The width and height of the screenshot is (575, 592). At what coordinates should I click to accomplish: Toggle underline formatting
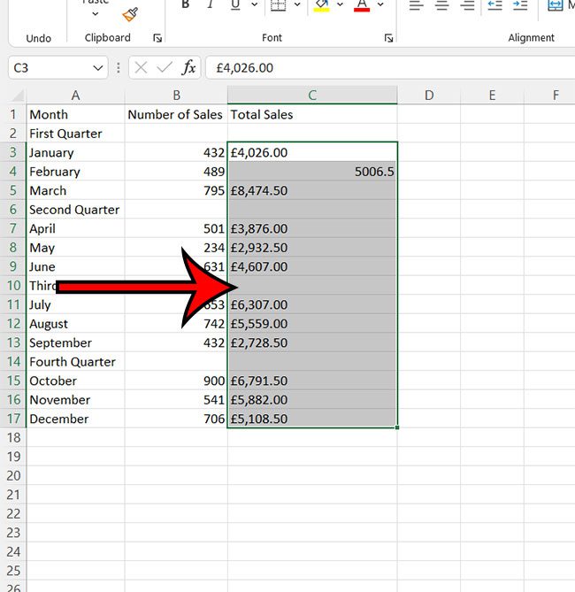click(x=235, y=5)
